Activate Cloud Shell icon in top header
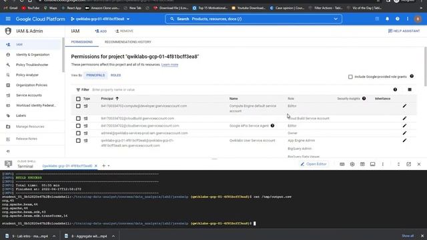Image resolution: width=427 pixels, height=240 pixels. pos(377,19)
